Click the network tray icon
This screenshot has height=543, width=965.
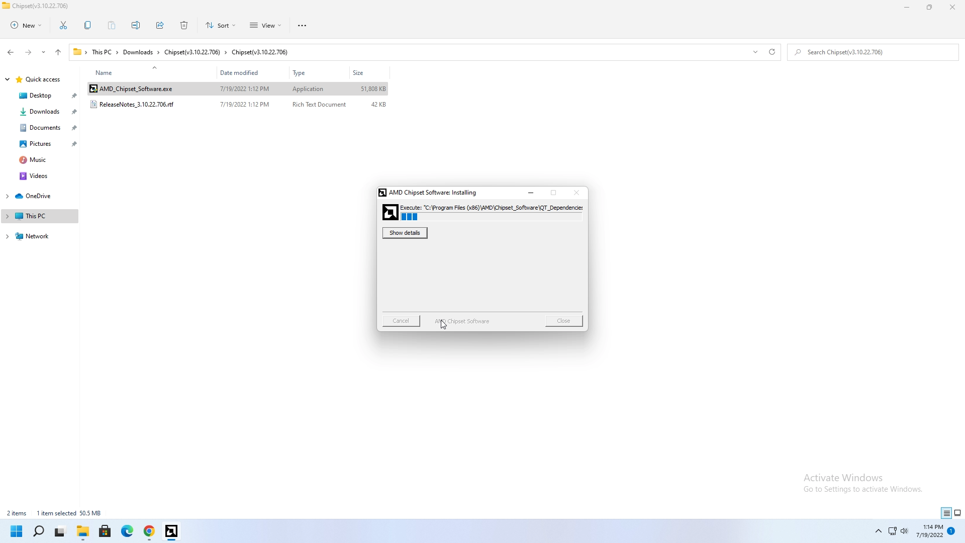tap(893, 531)
